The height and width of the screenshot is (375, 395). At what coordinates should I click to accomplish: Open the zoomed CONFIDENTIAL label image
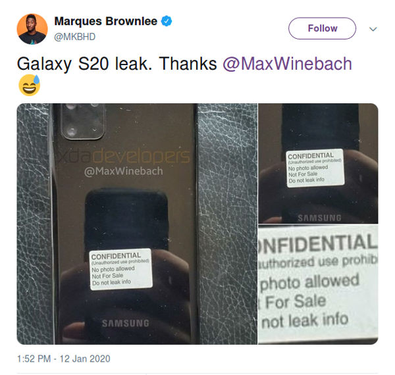[x=318, y=284]
